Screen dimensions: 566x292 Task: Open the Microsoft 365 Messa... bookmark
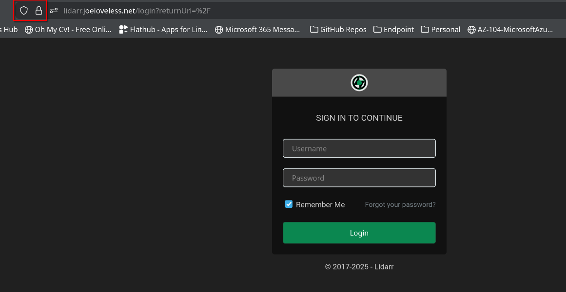258,29
